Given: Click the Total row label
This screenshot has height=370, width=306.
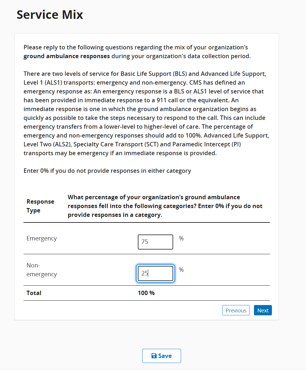Looking at the screenshot, I should [x=34, y=293].
